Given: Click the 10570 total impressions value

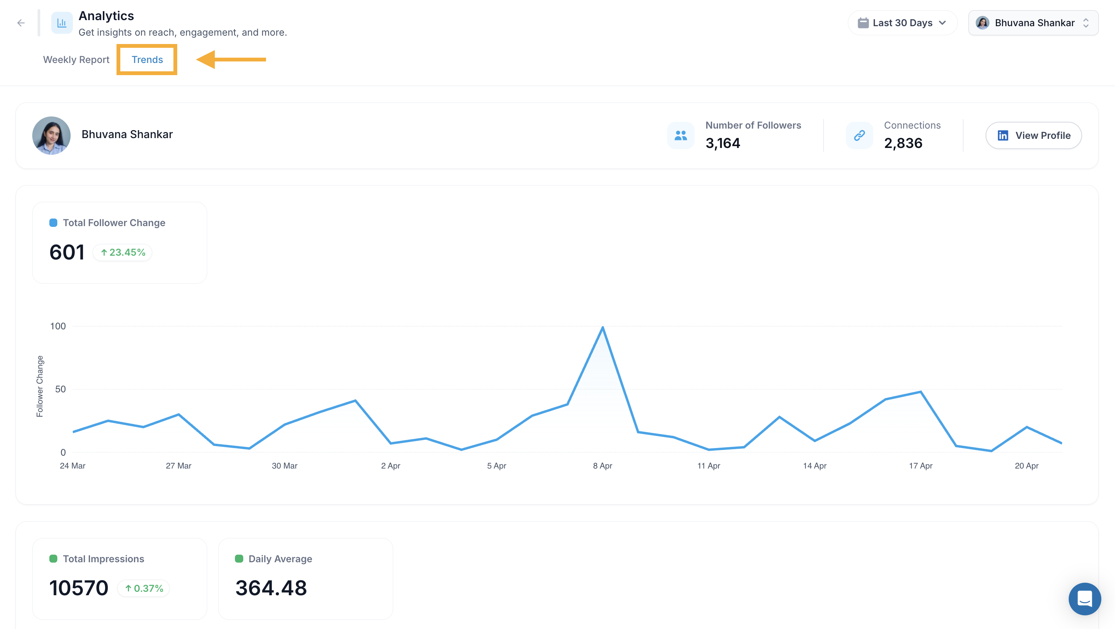Looking at the screenshot, I should [79, 588].
